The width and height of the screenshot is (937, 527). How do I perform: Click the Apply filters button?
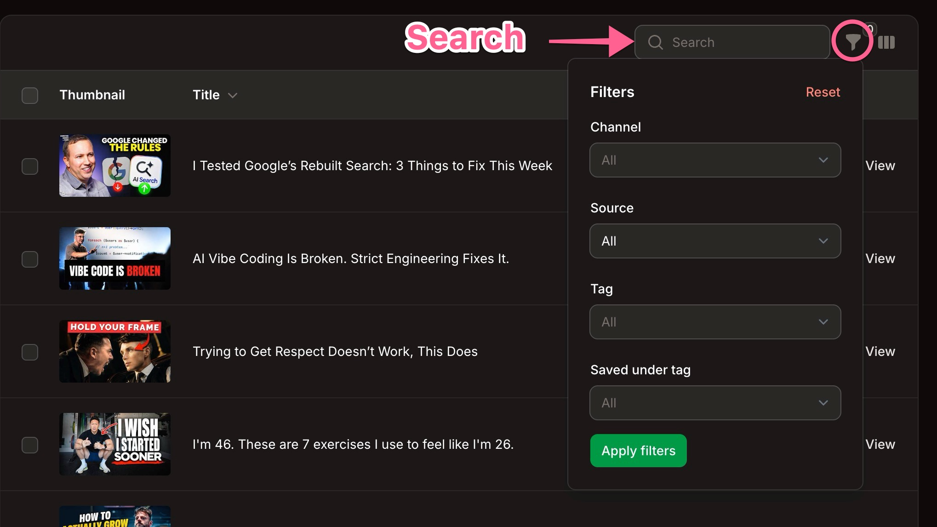[638, 451]
